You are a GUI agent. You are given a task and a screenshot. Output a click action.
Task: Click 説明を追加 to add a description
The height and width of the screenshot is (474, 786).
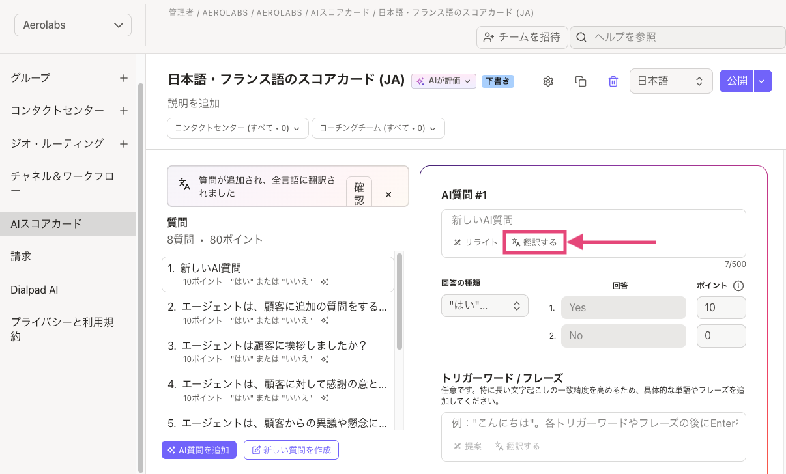tap(194, 104)
